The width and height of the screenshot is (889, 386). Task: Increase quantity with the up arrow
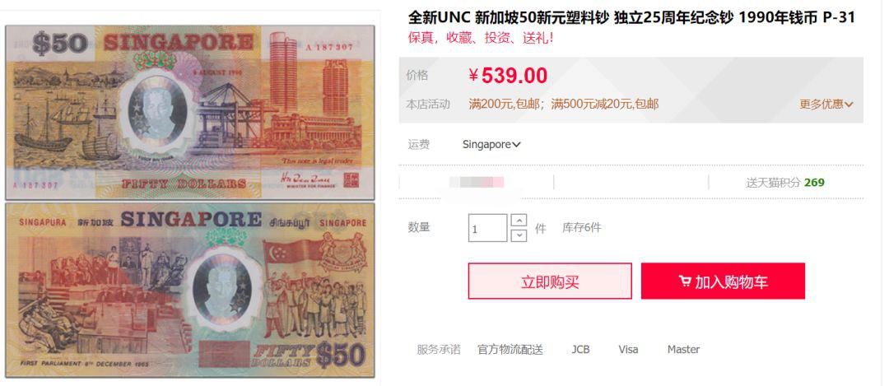click(519, 220)
